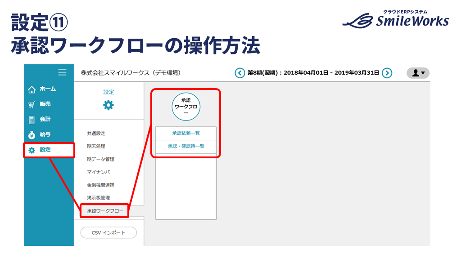Click the CSV インポート button
The height and width of the screenshot is (259, 461).
click(108, 232)
